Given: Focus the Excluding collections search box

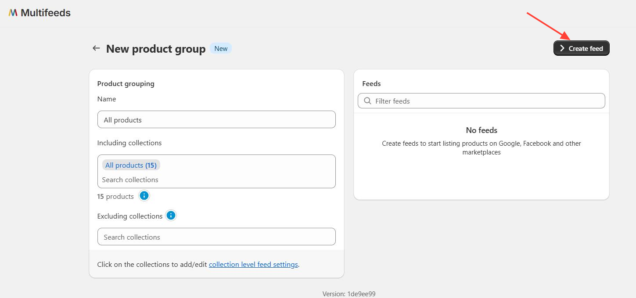Looking at the screenshot, I should point(216,237).
